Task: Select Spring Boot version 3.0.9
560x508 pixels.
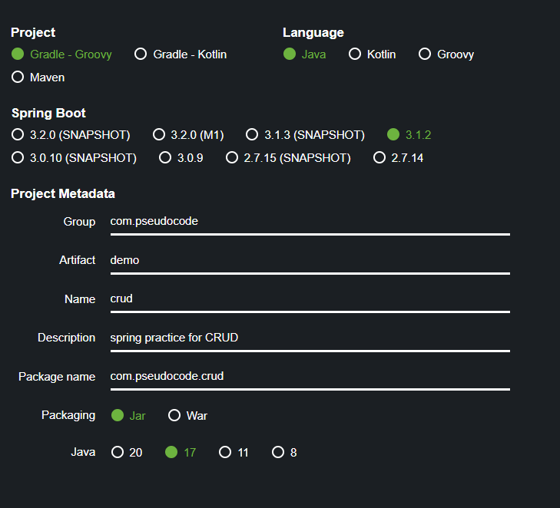Action: 181,157
